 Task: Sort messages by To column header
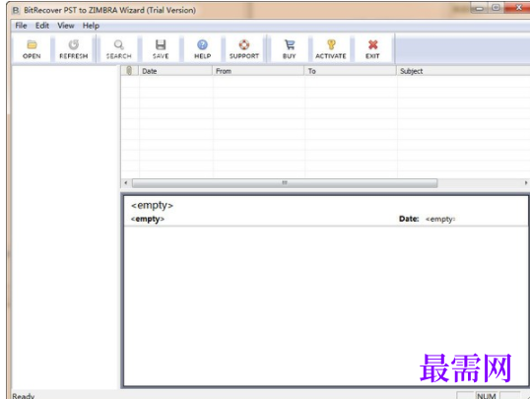click(351, 71)
